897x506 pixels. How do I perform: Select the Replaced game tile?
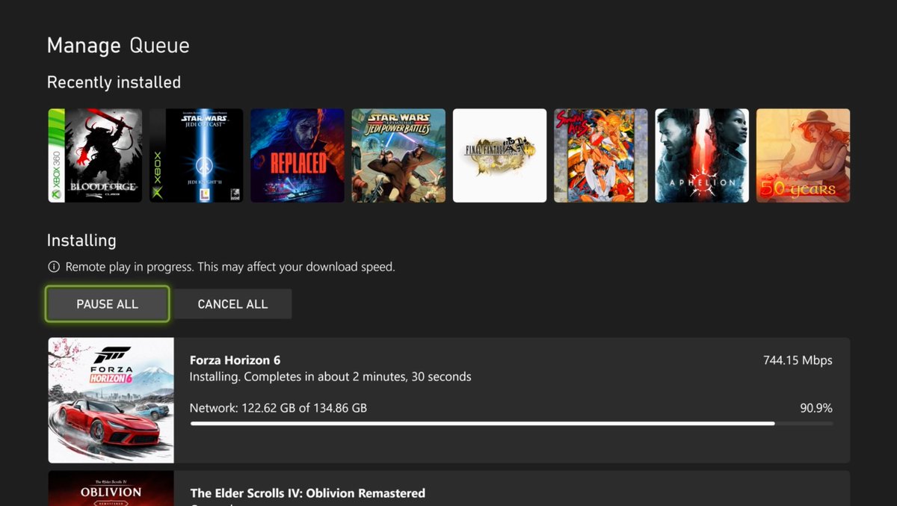[x=298, y=155]
